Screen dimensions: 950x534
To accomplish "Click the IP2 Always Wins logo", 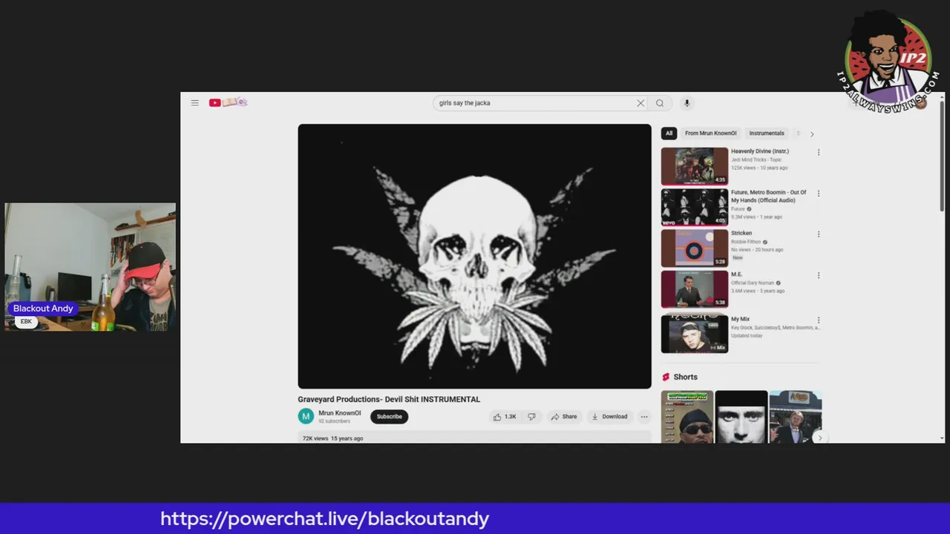I will [x=886, y=62].
